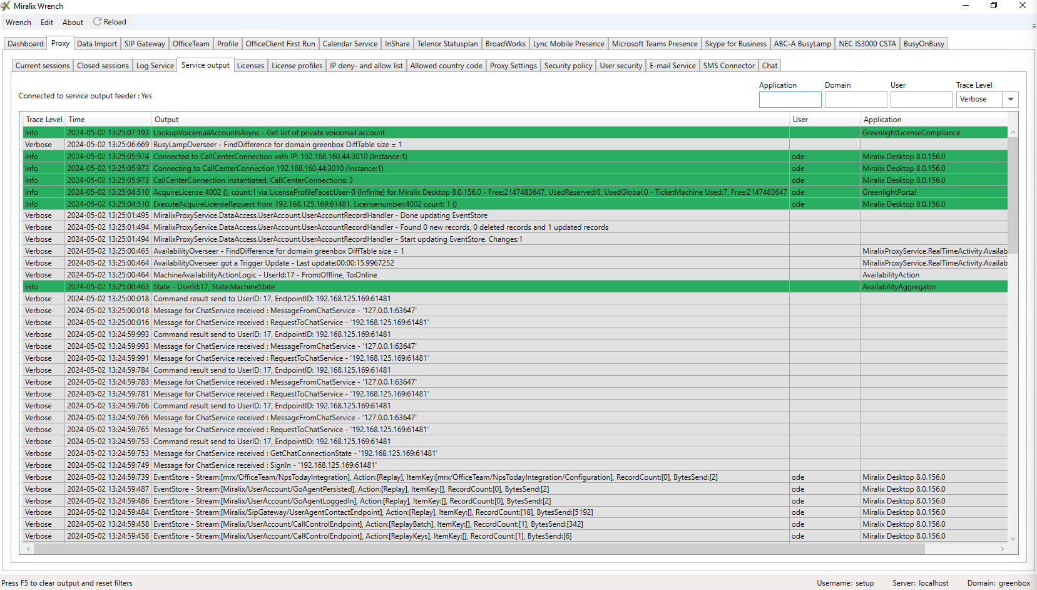Image resolution: width=1037 pixels, height=590 pixels.
Task: Select the E-mail Service sub-tab
Action: [673, 66]
